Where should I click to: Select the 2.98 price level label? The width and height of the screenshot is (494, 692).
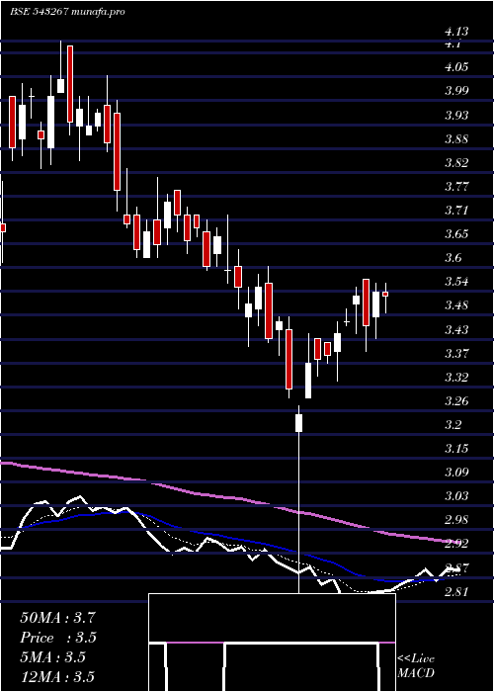(x=456, y=520)
